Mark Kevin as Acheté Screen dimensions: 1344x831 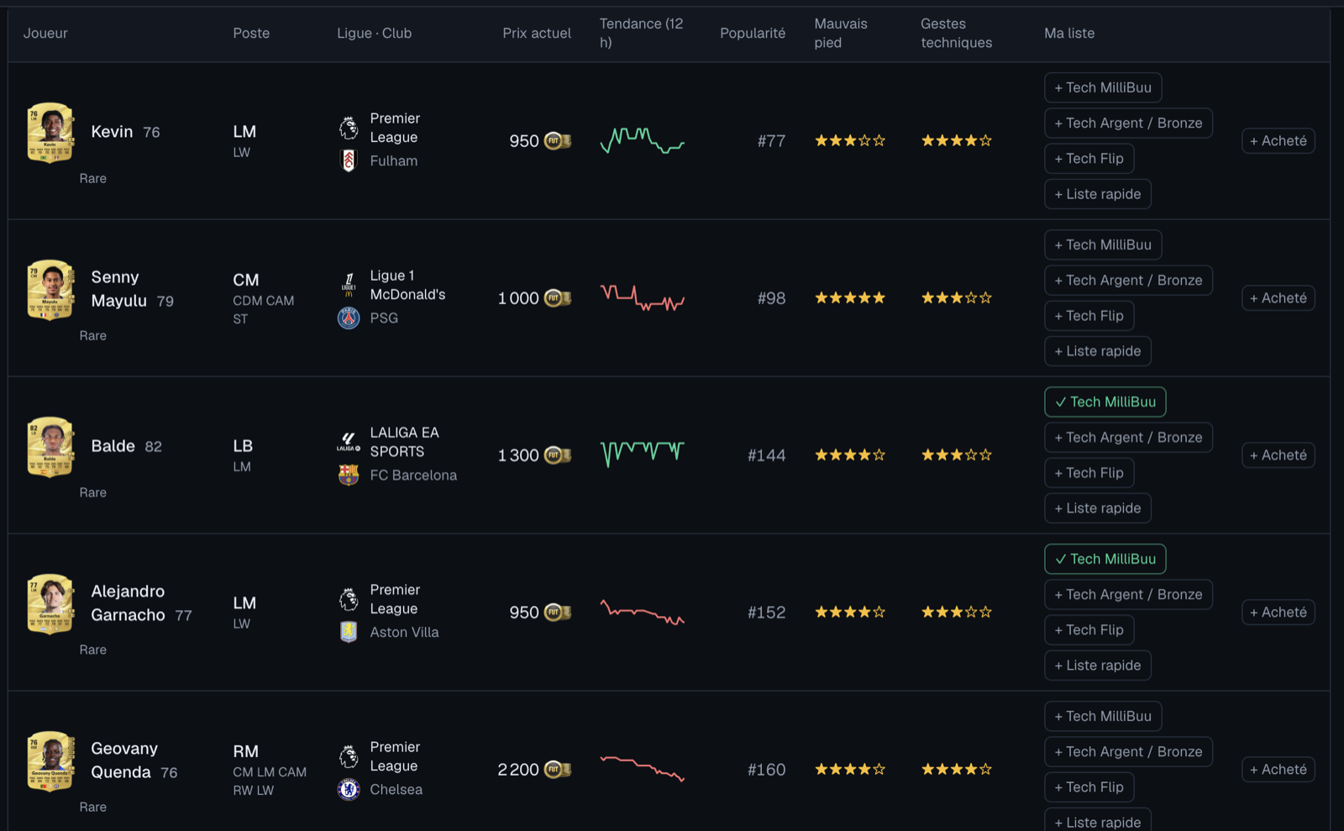[1278, 141]
